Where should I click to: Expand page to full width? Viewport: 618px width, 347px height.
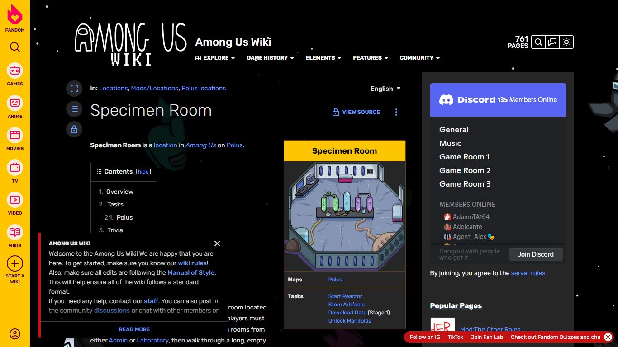click(74, 89)
